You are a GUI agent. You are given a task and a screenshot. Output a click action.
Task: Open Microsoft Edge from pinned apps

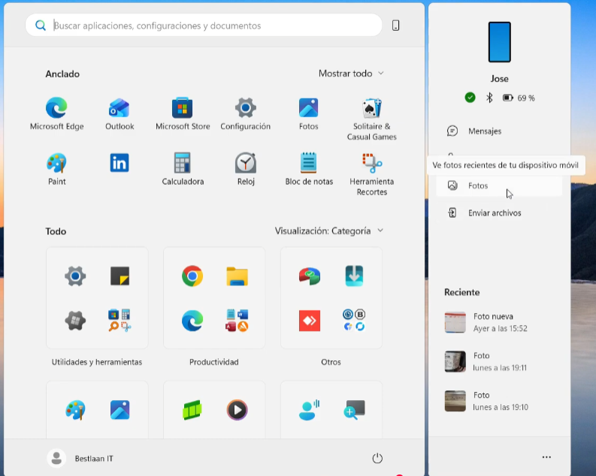click(x=56, y=113)
